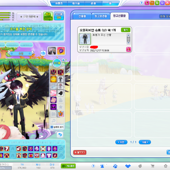This screenshot has height=170, width=170.
Task: Click the pink gift icon on the item card
Action: [128, 50]
